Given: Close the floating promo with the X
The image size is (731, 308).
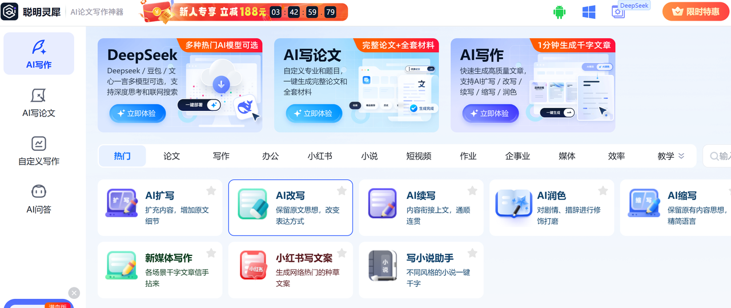Looking at the screenshot, I should tap(74, 293).
